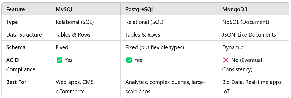Click the Schema row label

(x=16, y=47)
